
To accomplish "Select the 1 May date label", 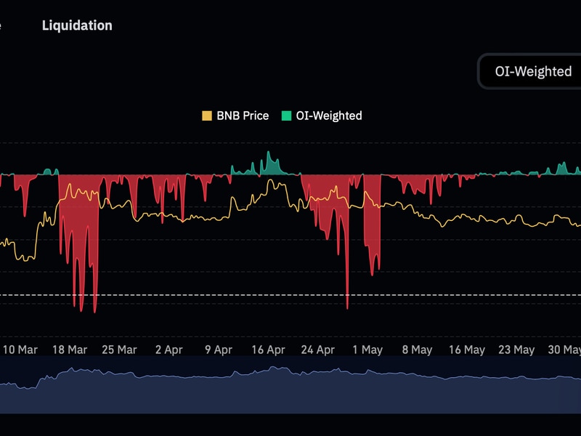I will pyautogui.click(x=367, y=350).
